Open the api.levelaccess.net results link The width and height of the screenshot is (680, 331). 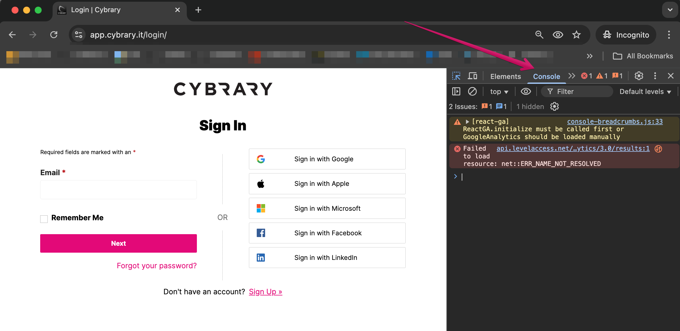coord(573,148)
